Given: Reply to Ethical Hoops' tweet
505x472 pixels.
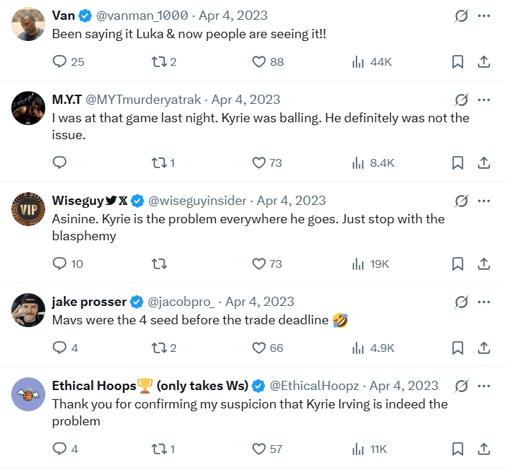Looking at the screenshot, I should tap(60, 449).
